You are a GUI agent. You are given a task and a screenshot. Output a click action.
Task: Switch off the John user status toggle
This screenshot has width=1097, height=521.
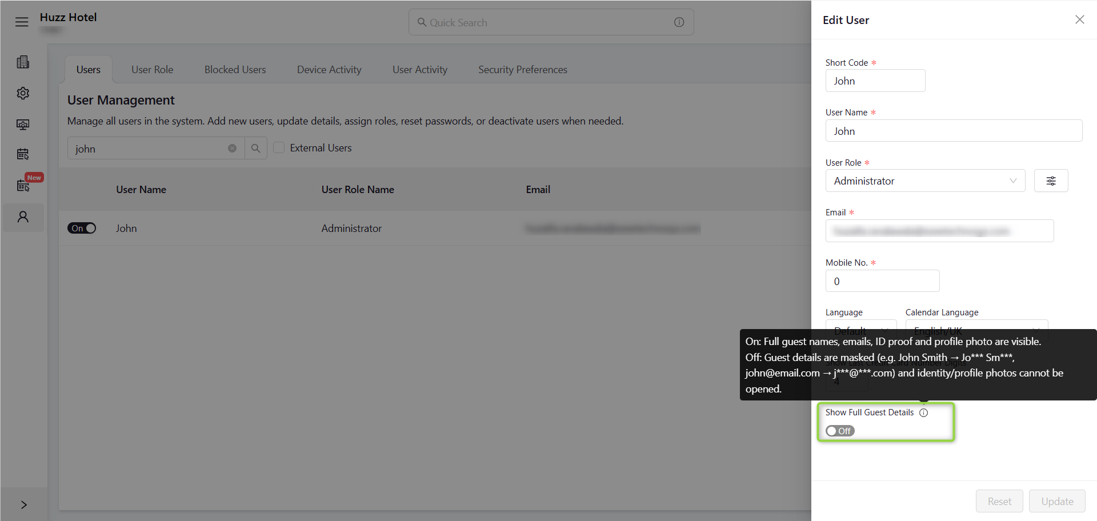(82, 229)
